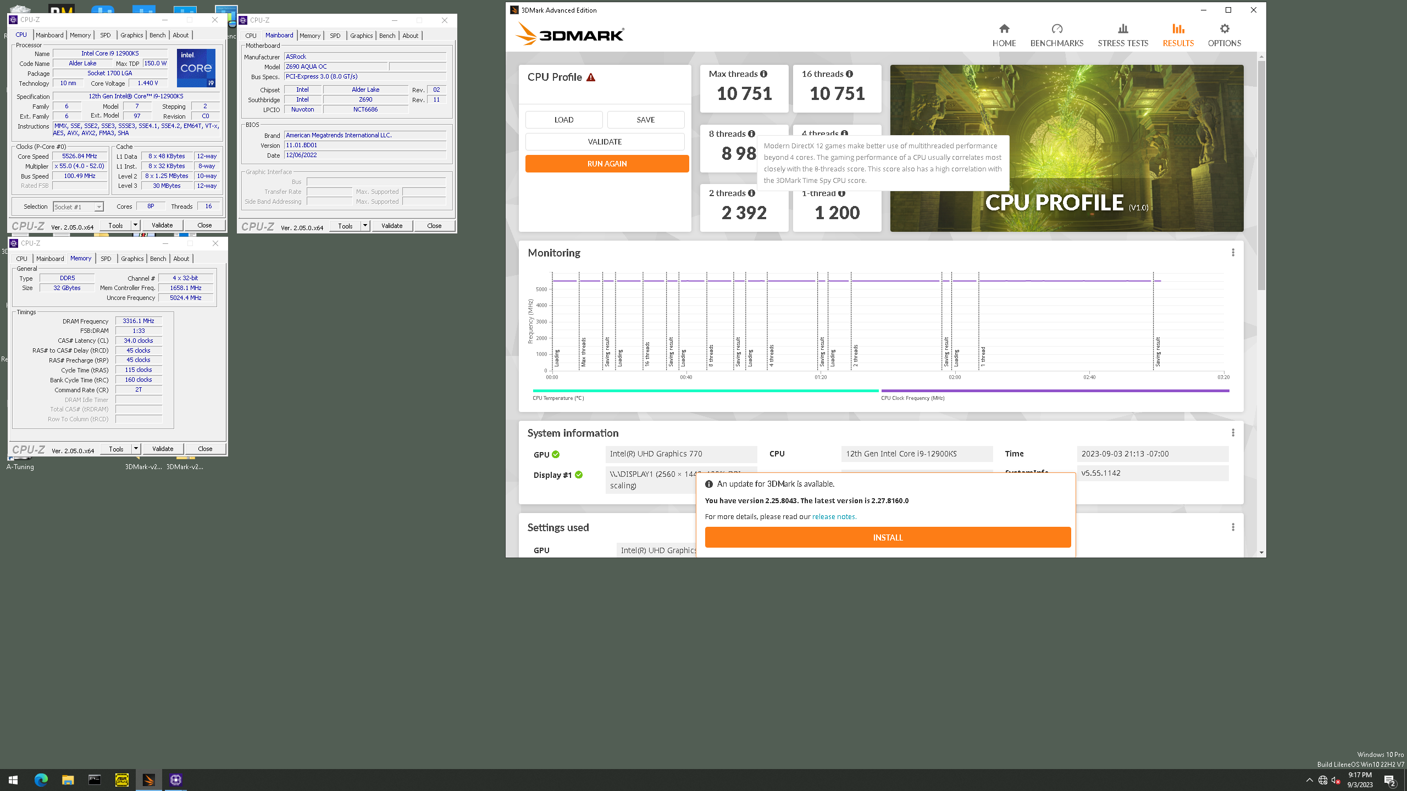Click the CPU Profile warning triangle icon
The height and width of the screenshot is (791, 1407).
coord(591,77)
